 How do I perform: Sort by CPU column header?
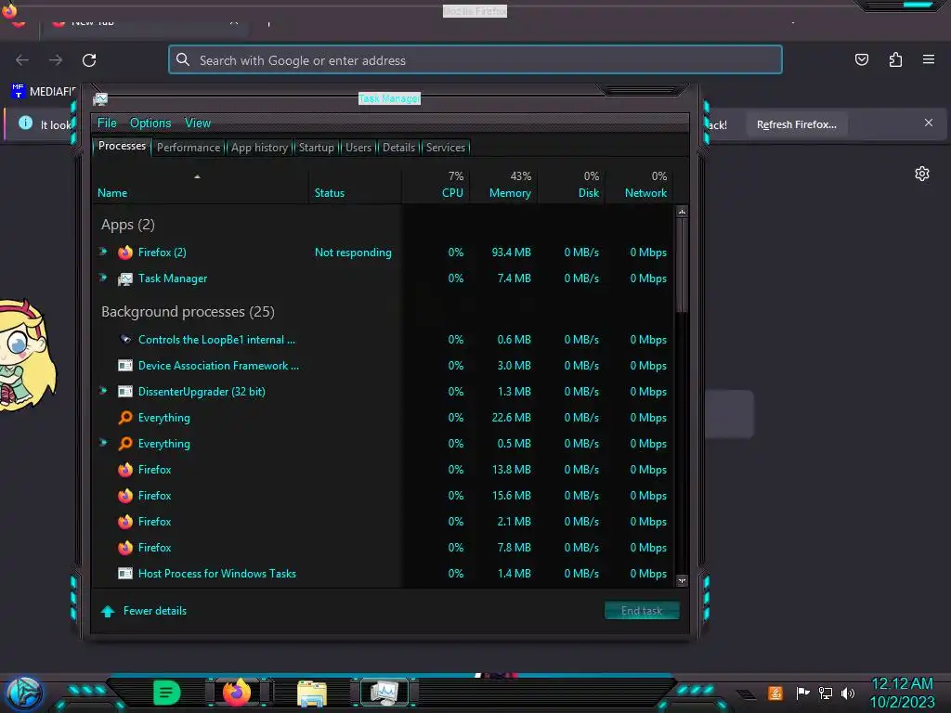coord(436,186)
